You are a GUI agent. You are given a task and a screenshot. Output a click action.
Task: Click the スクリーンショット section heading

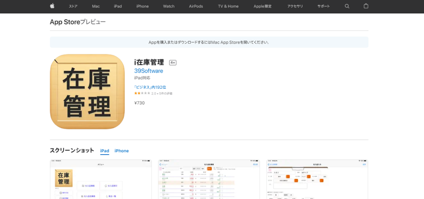tap(72, 150)
